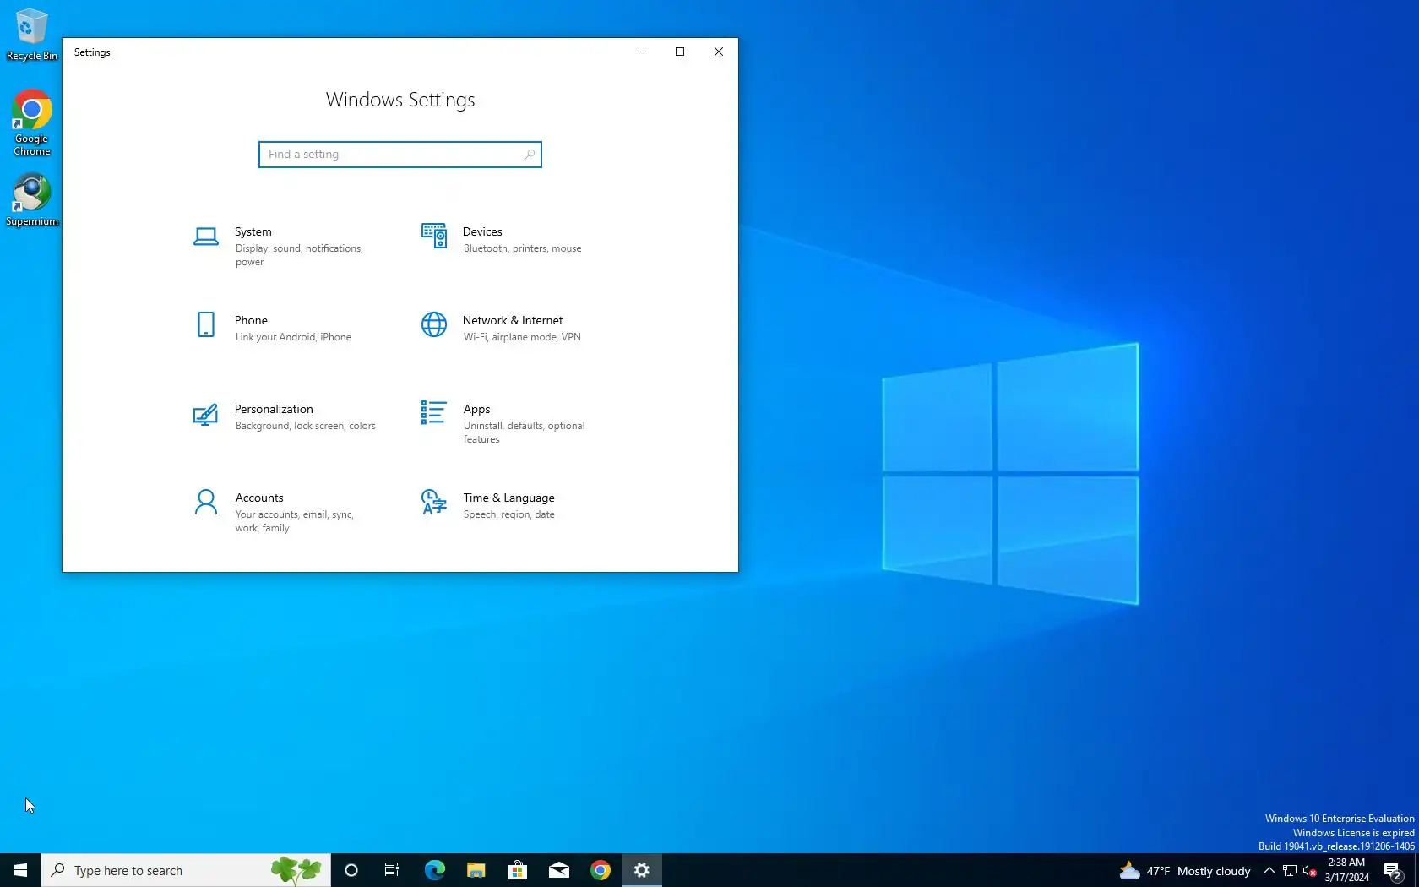Close the Settings window
The width and height of the screenshot is (1419, 887).
coord(719,52)
